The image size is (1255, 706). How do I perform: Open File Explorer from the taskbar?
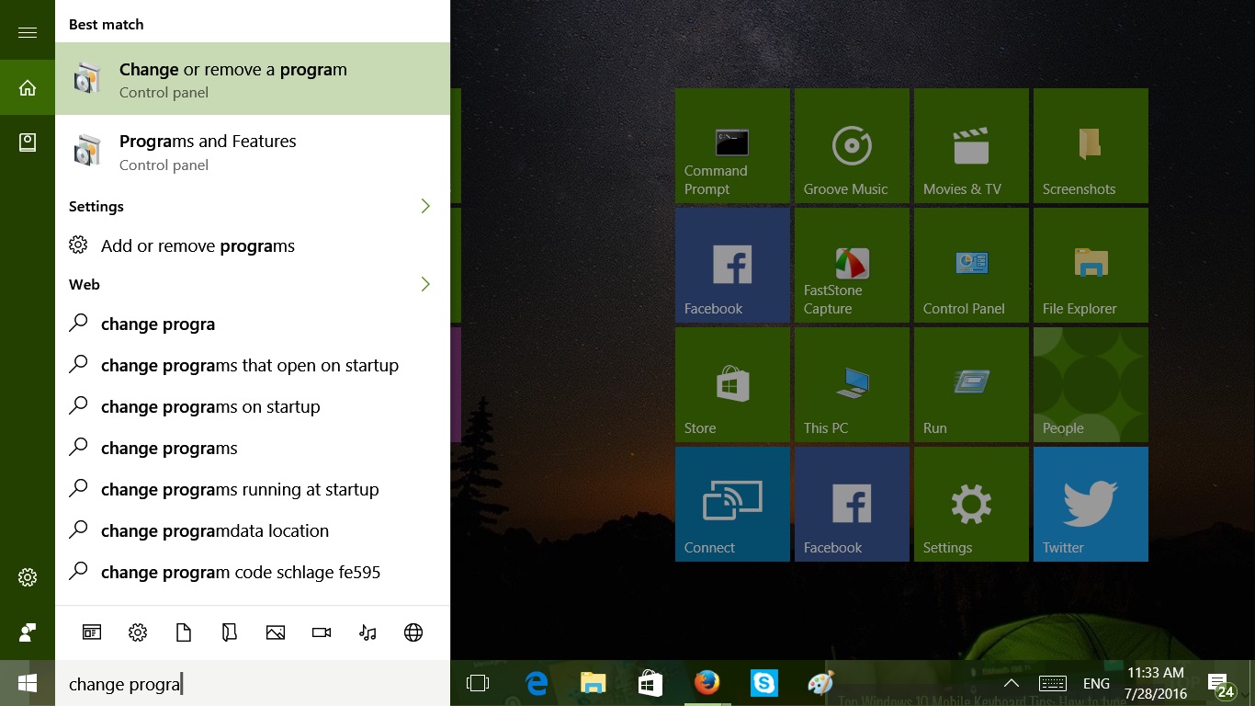tap(594, 683)
